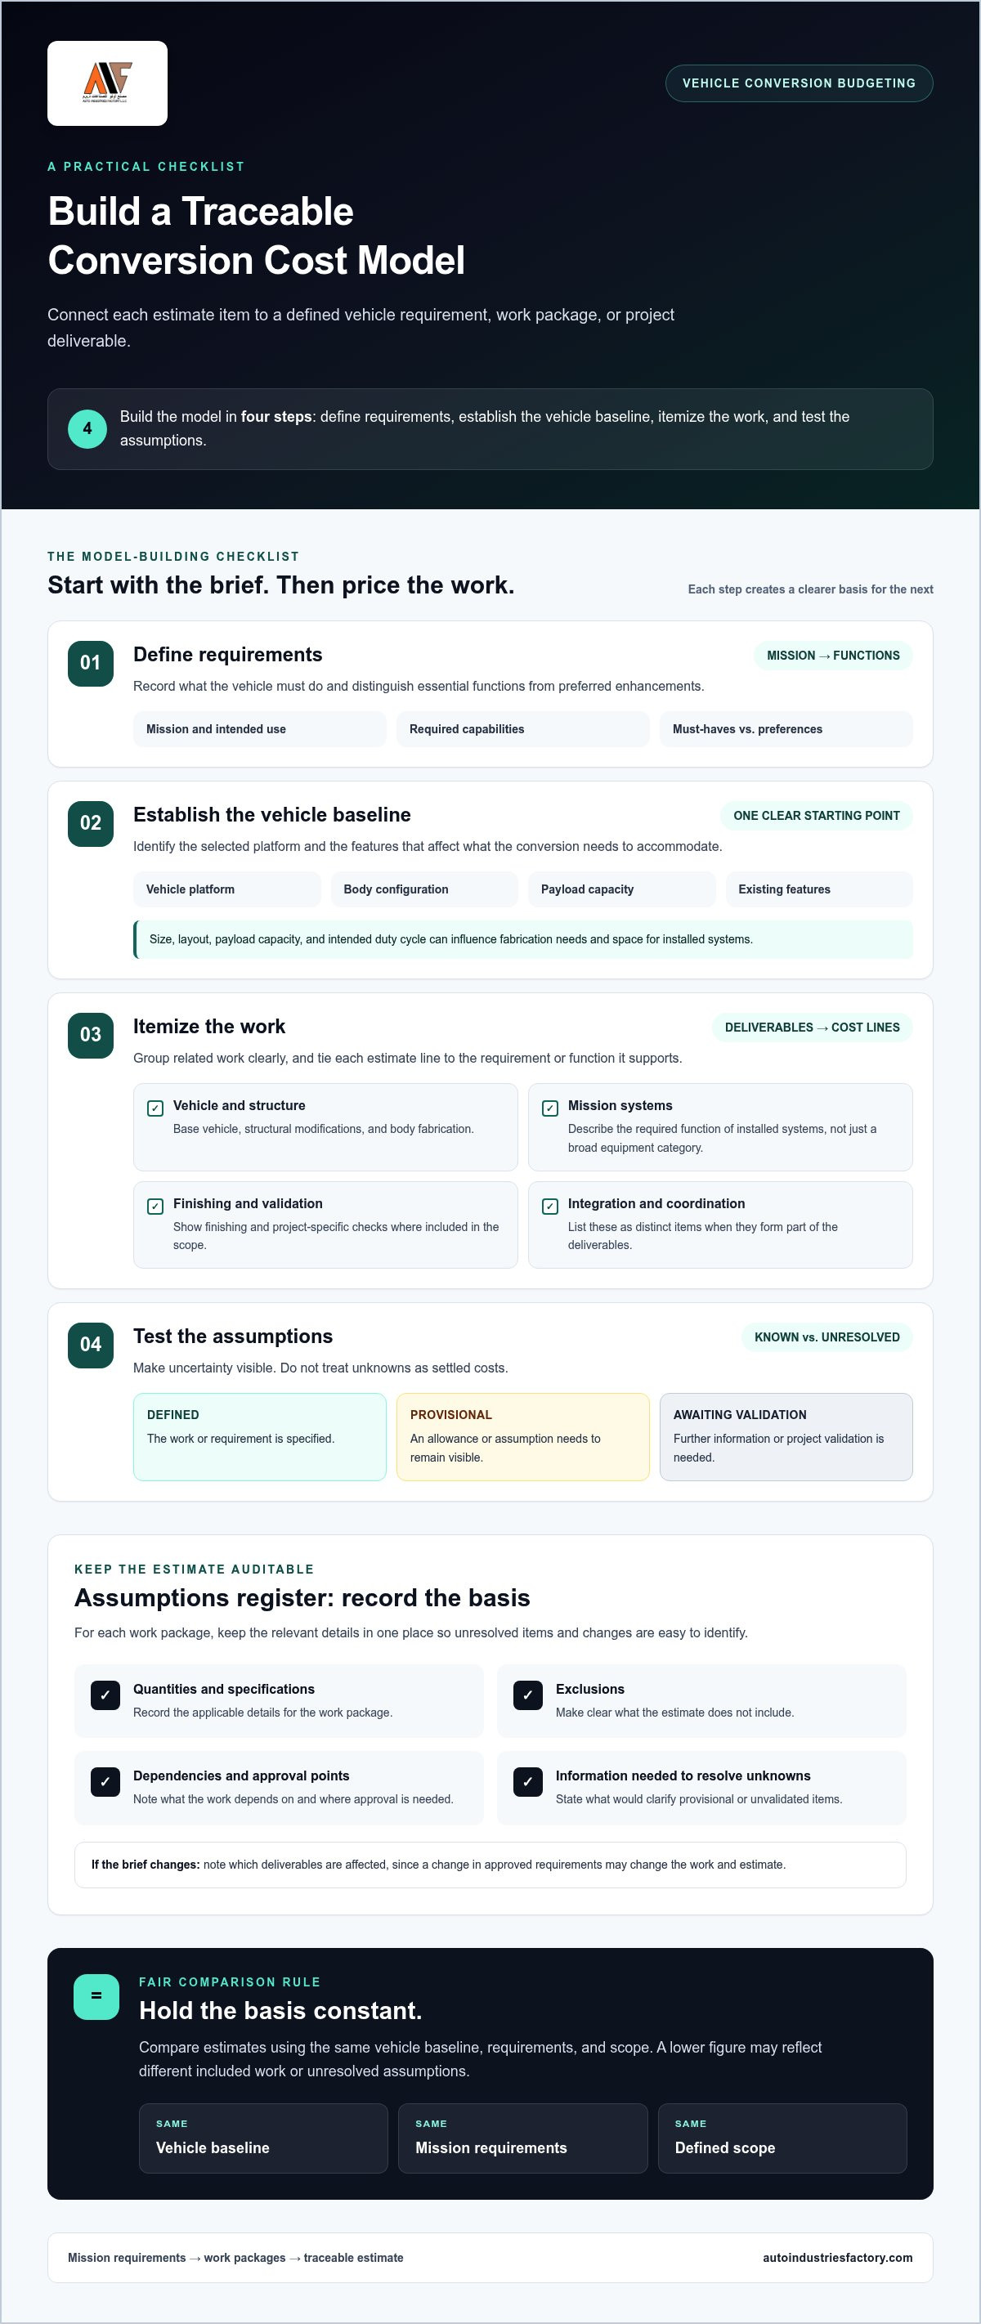Click the equals sign icon

point(96,1995)
